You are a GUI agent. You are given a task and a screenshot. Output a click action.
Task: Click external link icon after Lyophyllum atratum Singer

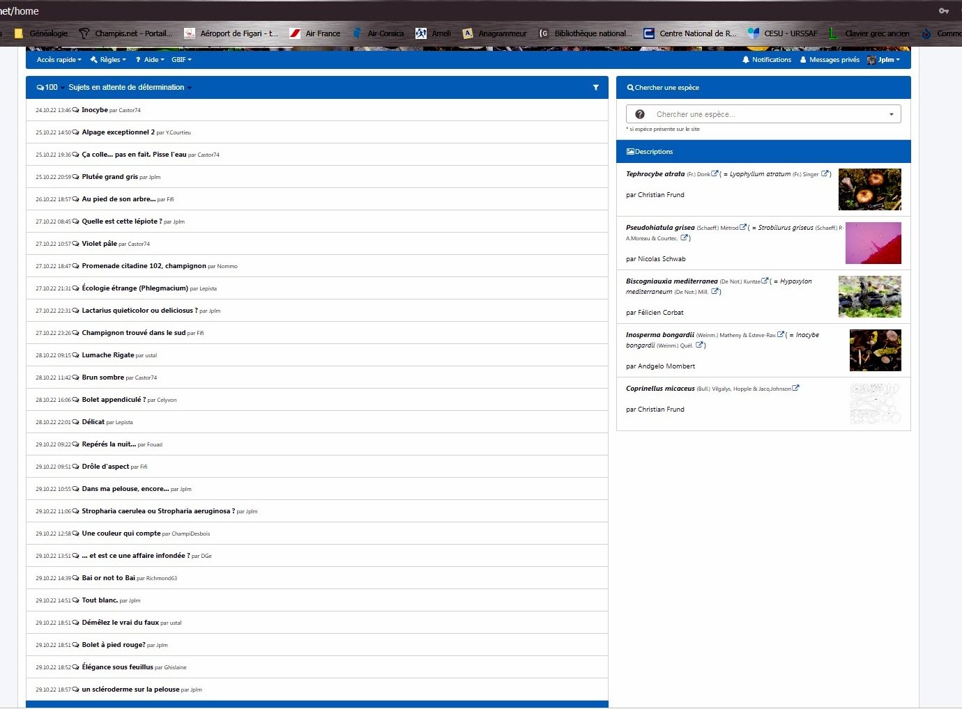tap(825, 174)
